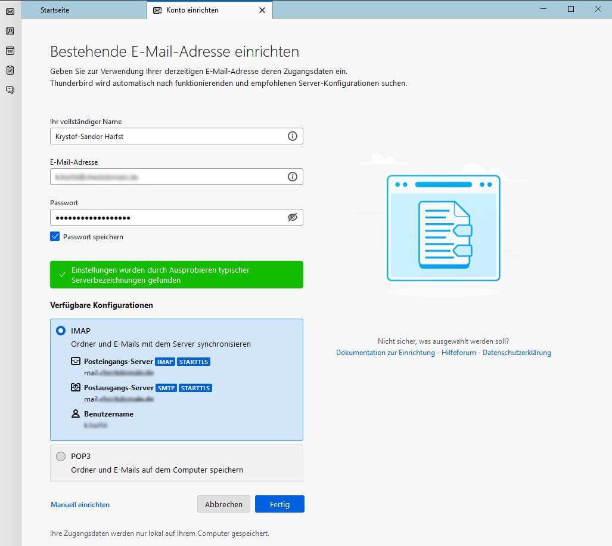612x546 pixels.
Task: Open the Mail view in the sidebar
Action: [x=9, y=12]
